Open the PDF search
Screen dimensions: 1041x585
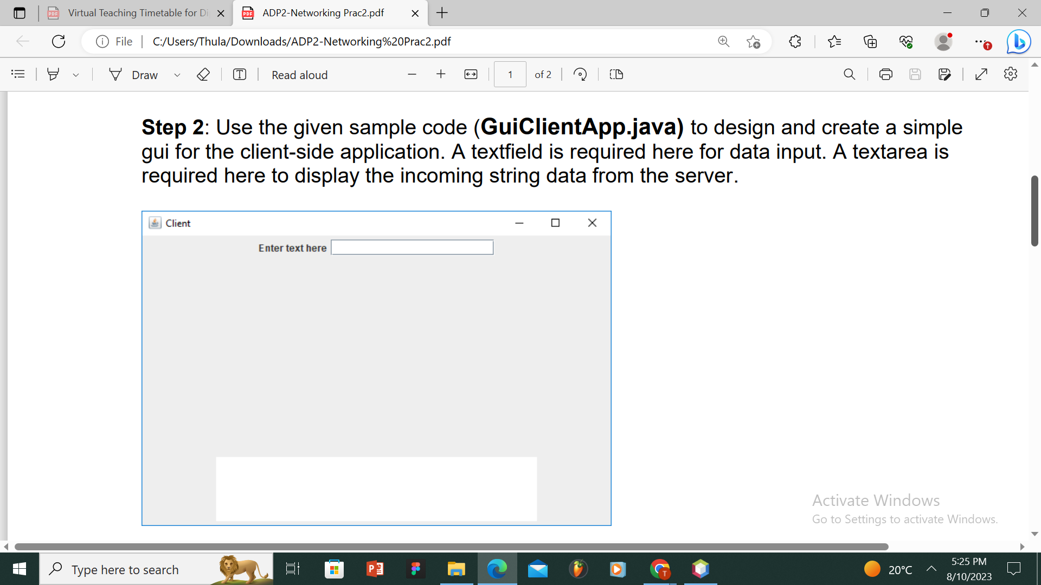pos(850,74)
